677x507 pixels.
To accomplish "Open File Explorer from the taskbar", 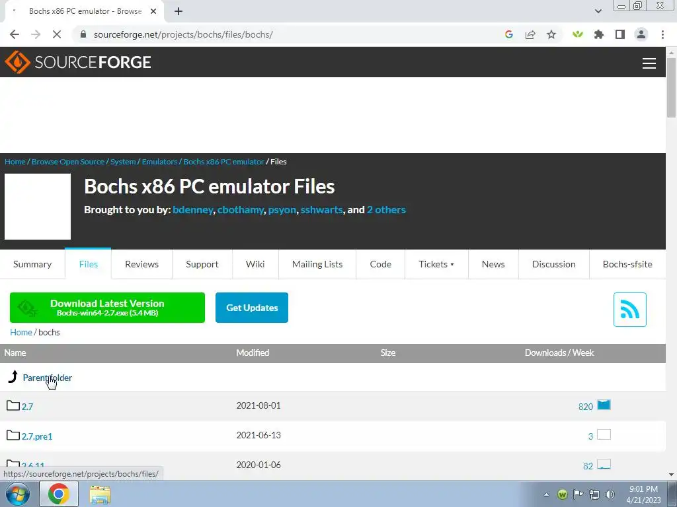I will pyautogui.click(x=100, y=494).
